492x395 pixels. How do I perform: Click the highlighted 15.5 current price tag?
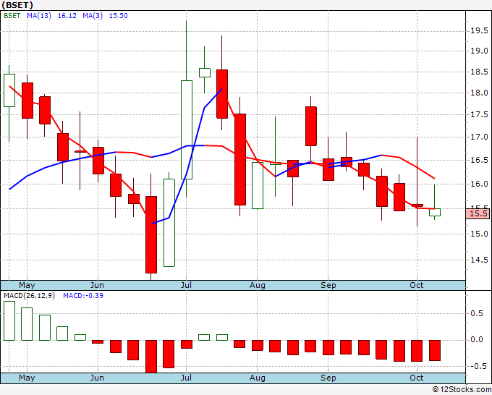coord(478,213)
